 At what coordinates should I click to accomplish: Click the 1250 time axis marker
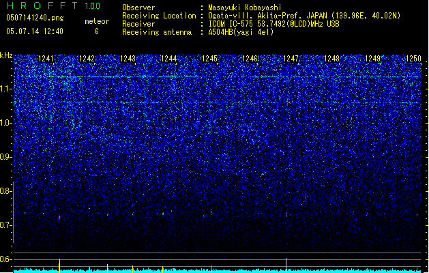click(x=413, y=59)
